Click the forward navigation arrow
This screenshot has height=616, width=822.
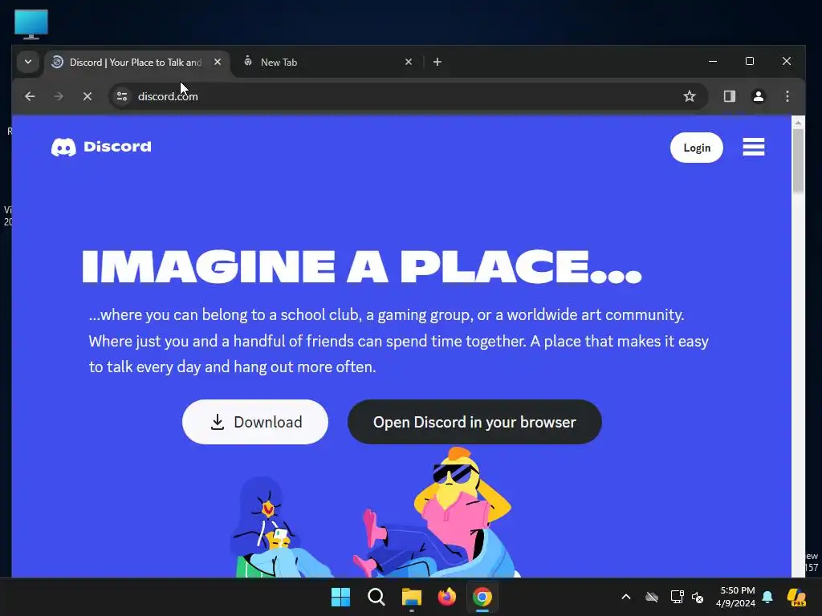click(x=59, y=96)
